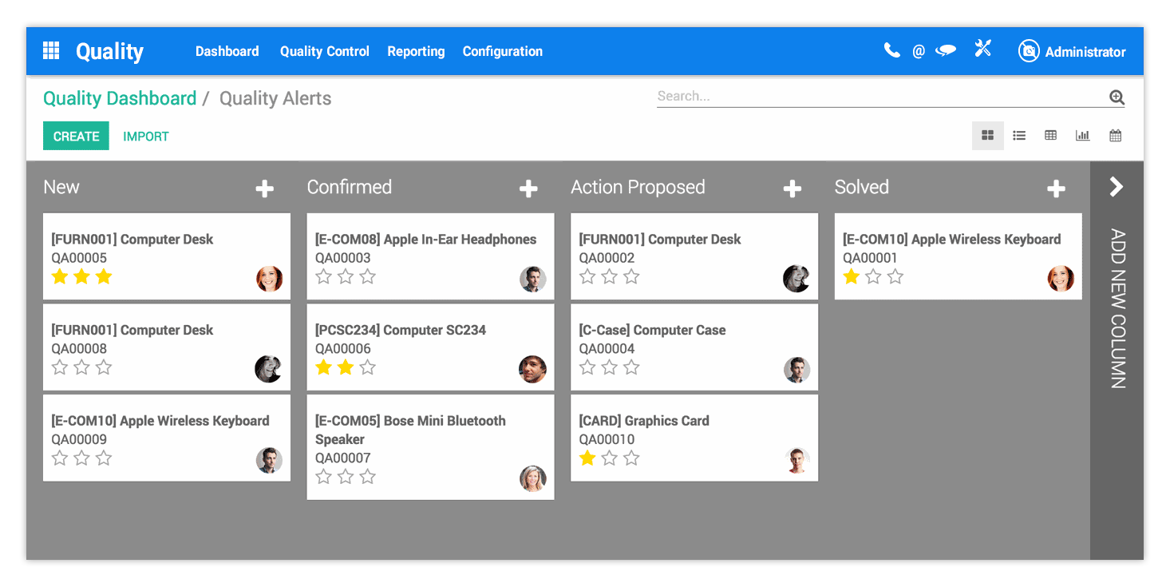
Task: Open the apps grid menu icon
Action: click(51, 51)
